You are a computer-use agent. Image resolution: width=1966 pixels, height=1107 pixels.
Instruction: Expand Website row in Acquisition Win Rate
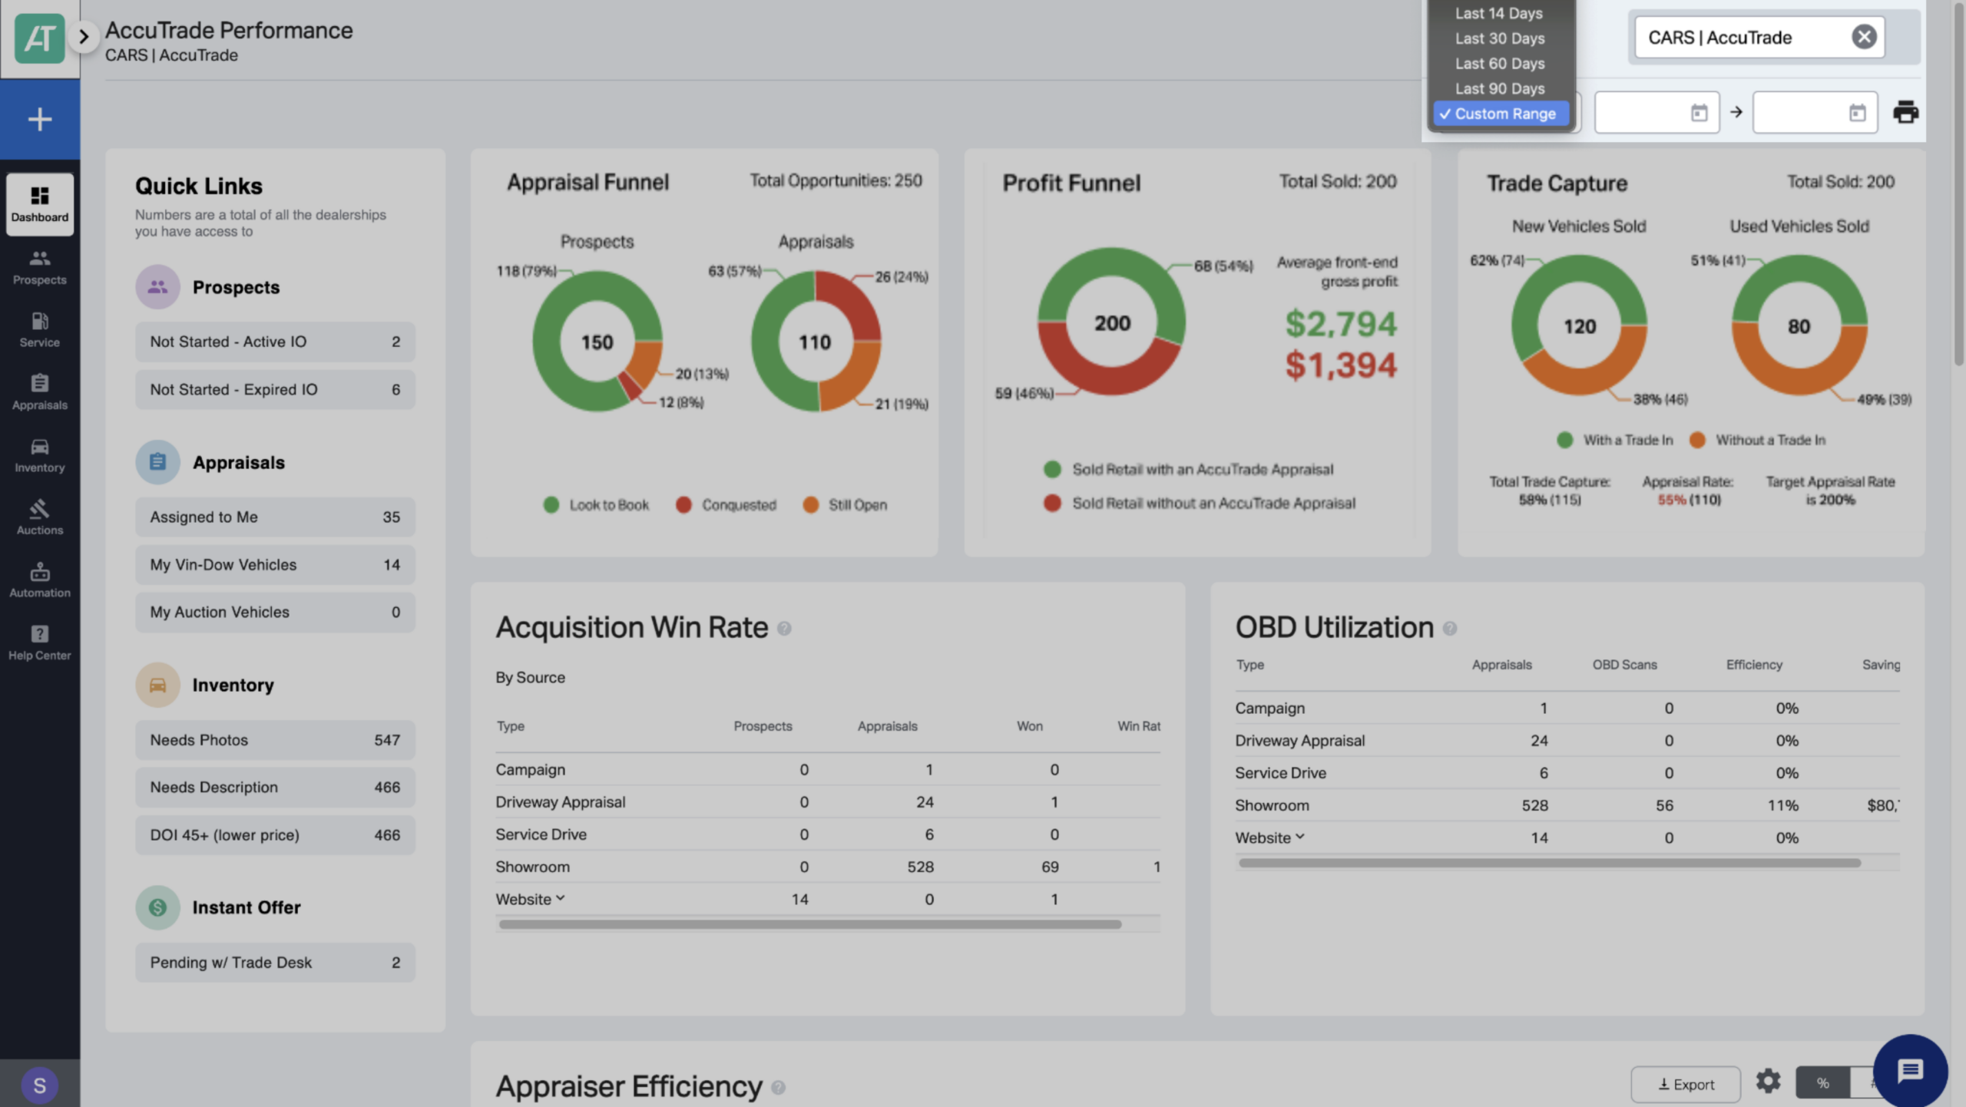pyautogui.click(x=561, y=898)
